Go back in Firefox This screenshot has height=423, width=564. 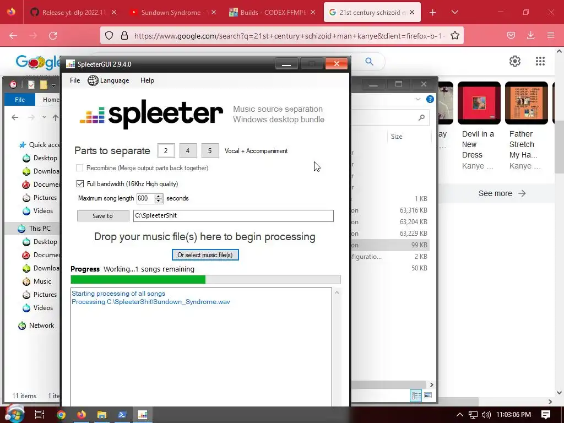[x=13, y=36]
